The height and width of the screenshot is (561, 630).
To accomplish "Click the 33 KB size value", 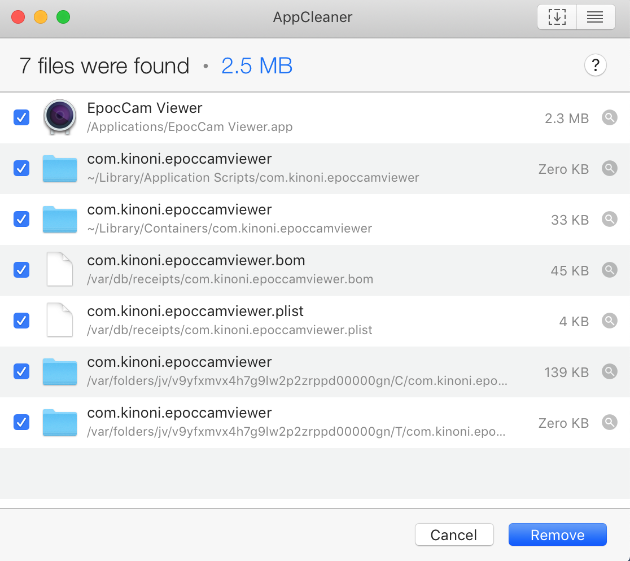I will 570,220.
